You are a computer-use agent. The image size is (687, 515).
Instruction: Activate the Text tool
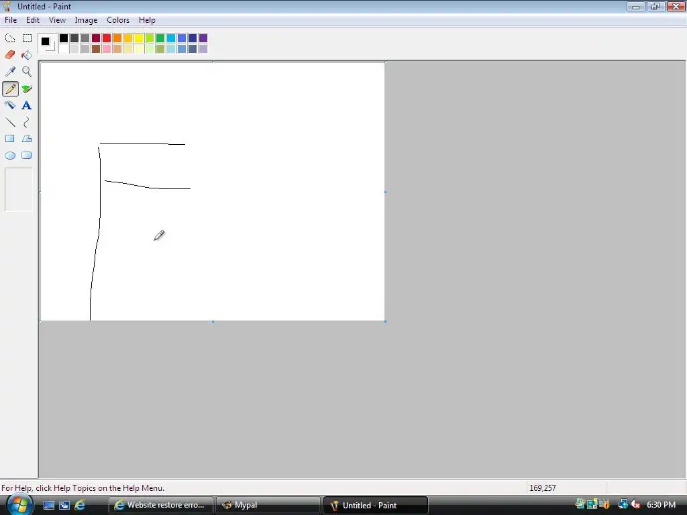click(27, 105)
